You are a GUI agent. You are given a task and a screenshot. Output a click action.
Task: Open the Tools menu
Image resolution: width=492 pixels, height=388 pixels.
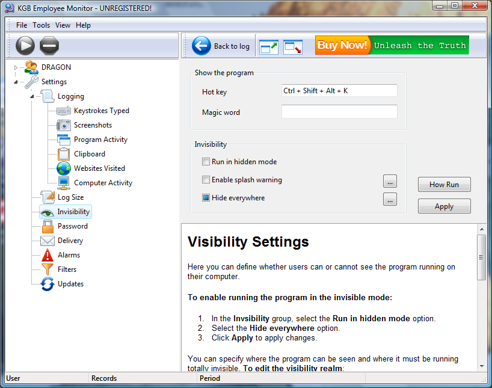(41, 25)
